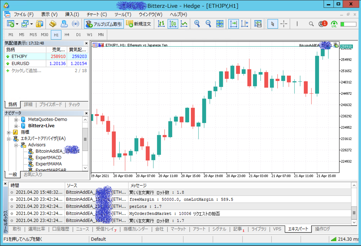Click the 新規注文 button

138,24
